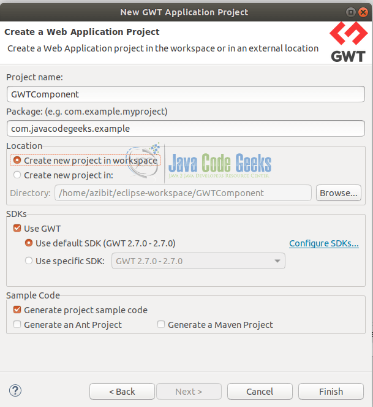Open Configure SDKs link

pos(324,243)
